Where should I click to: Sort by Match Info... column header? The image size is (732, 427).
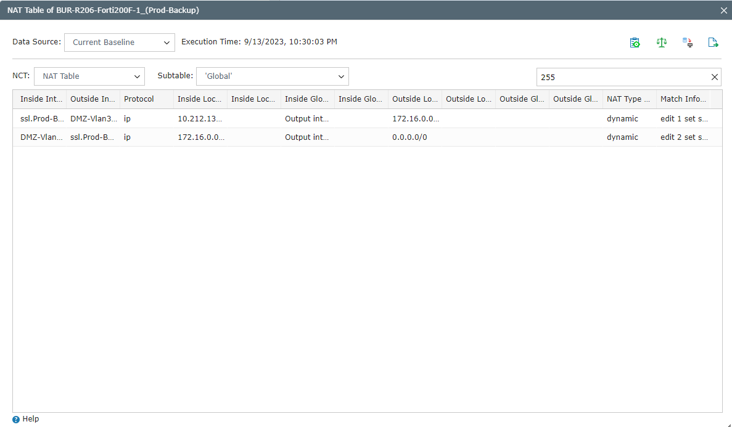(683, 99)
